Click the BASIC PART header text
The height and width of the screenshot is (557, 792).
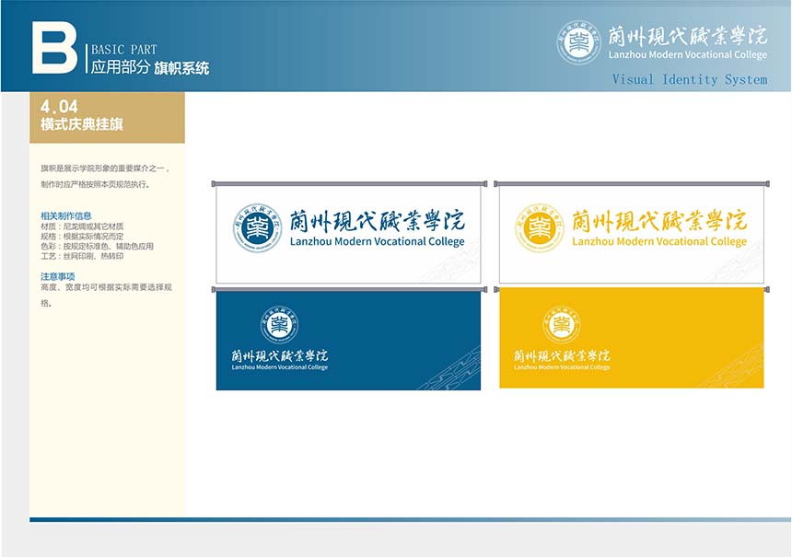[123, 50]
